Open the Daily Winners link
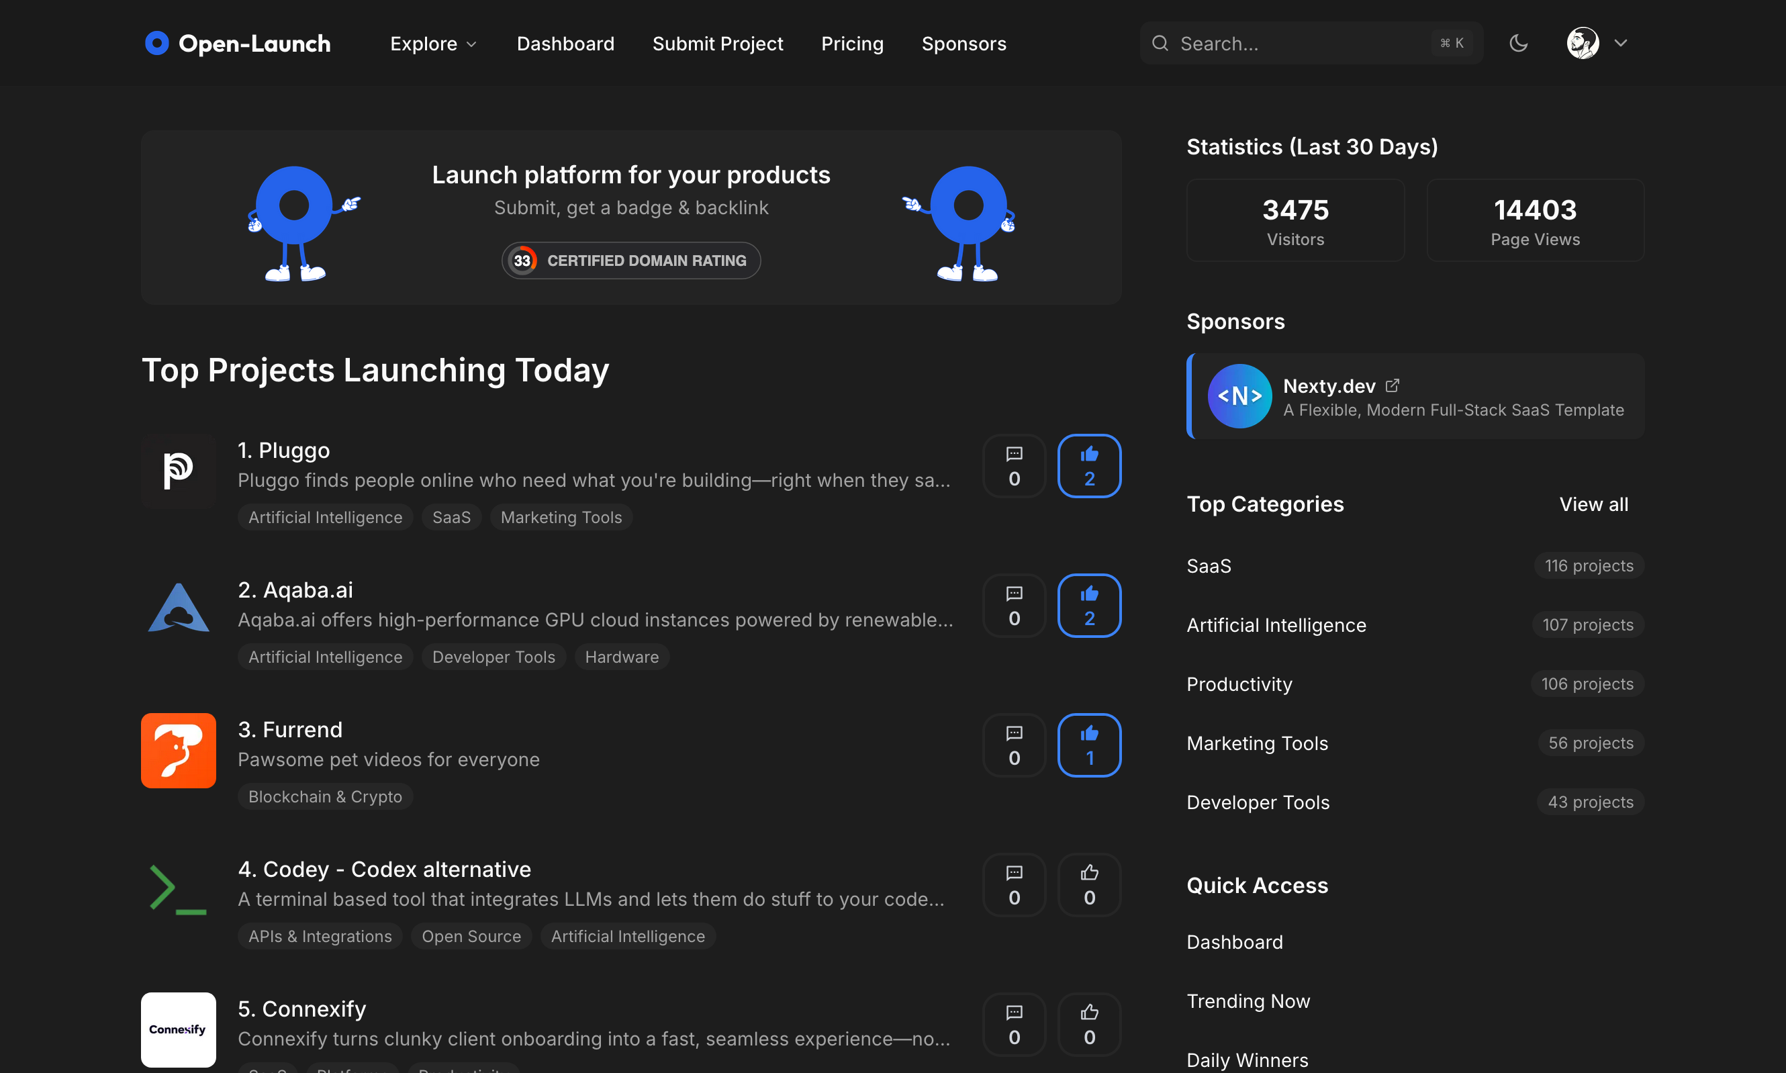Image resolution: width=1786 pixels, height=1073 pixels. (x=1247, y=1060)
